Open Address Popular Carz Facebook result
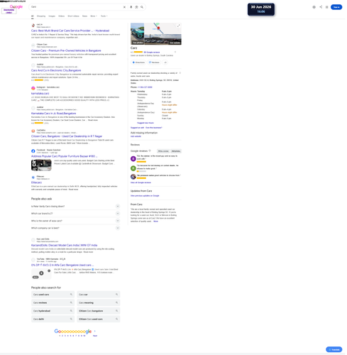The image size is (347, 355). (x=64, y=156)
